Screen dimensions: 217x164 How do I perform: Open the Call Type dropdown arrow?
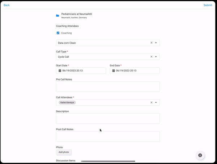(x=156, y=57)
